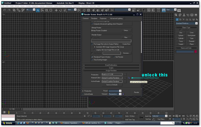Switch to the Motion command panel

(x=188, y=15)
